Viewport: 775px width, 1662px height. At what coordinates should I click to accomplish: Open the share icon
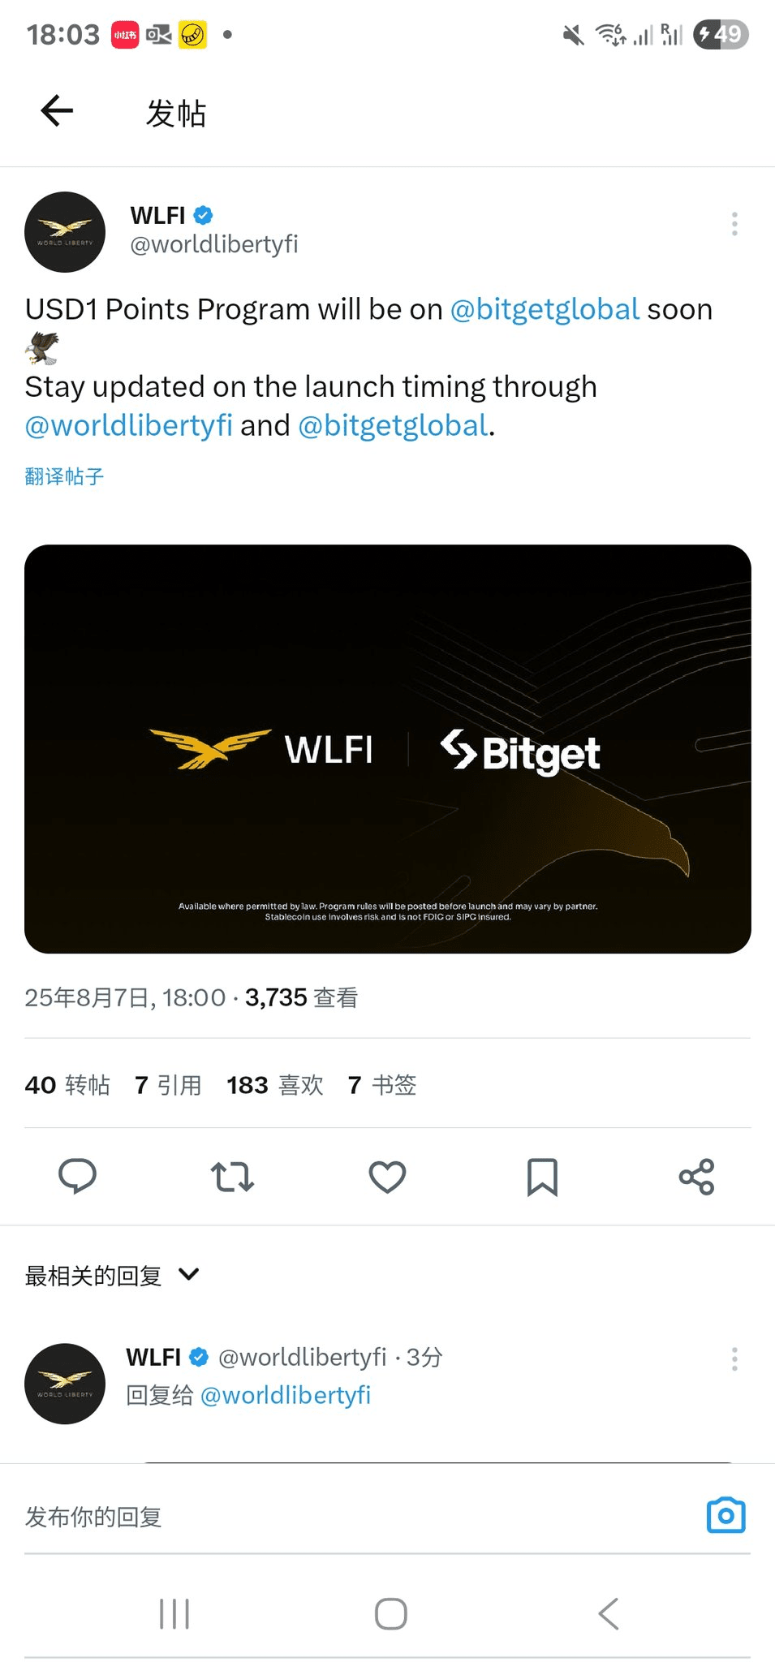coord(696,1177)
